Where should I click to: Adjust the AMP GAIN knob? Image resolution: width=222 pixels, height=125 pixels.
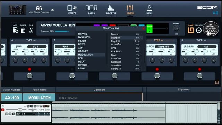15,60
